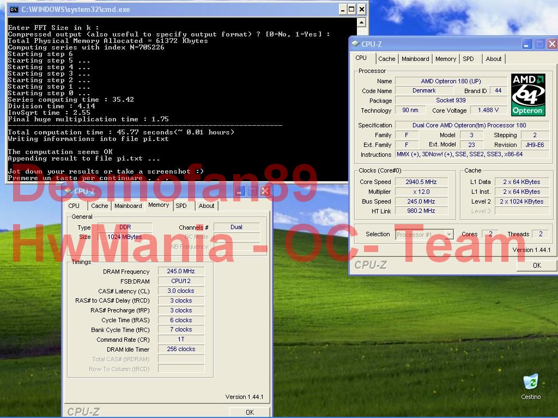Click FSB:DRAM value CPU/12
Image resolution: width=558 pixels, height=418 pixels.
[x=181, y=281]
